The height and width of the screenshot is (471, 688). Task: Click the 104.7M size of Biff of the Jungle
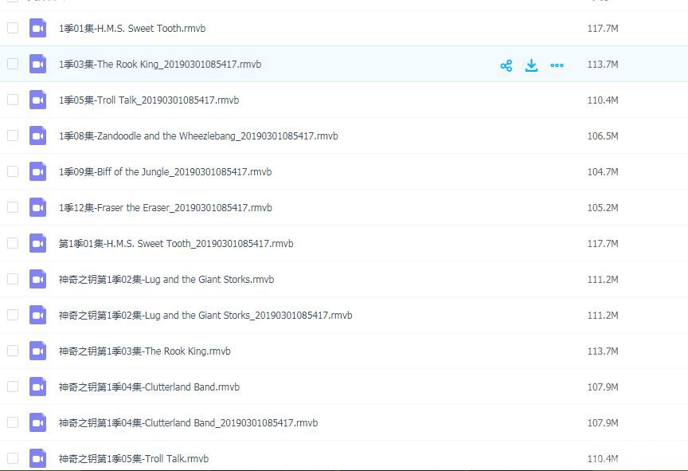(x=602, y=172)
